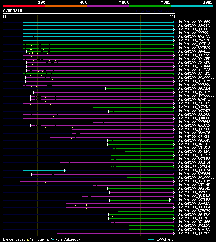The image size is (216, 242).
Task: Select the UniRef100_Q5VQL3 label
Action: (x=194, y=203)
